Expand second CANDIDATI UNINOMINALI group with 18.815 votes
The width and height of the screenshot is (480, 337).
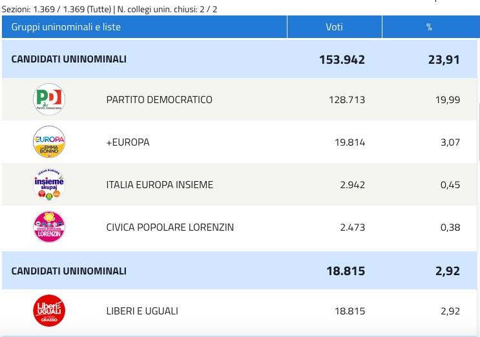click(239, 271)
